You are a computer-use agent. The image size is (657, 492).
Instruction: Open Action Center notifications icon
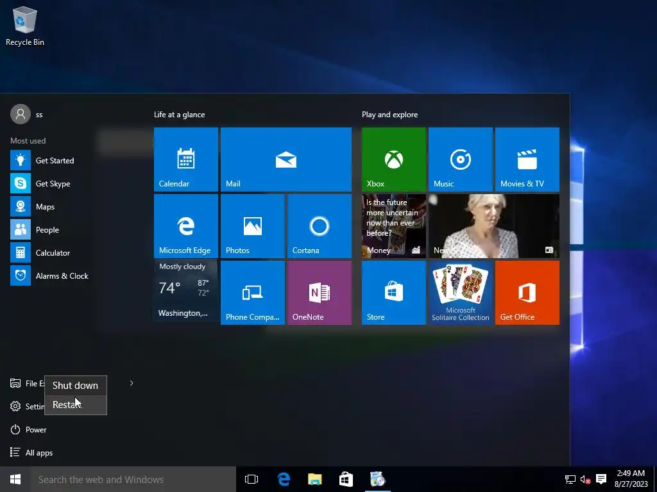601,479
